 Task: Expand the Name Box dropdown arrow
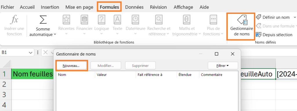31,53
